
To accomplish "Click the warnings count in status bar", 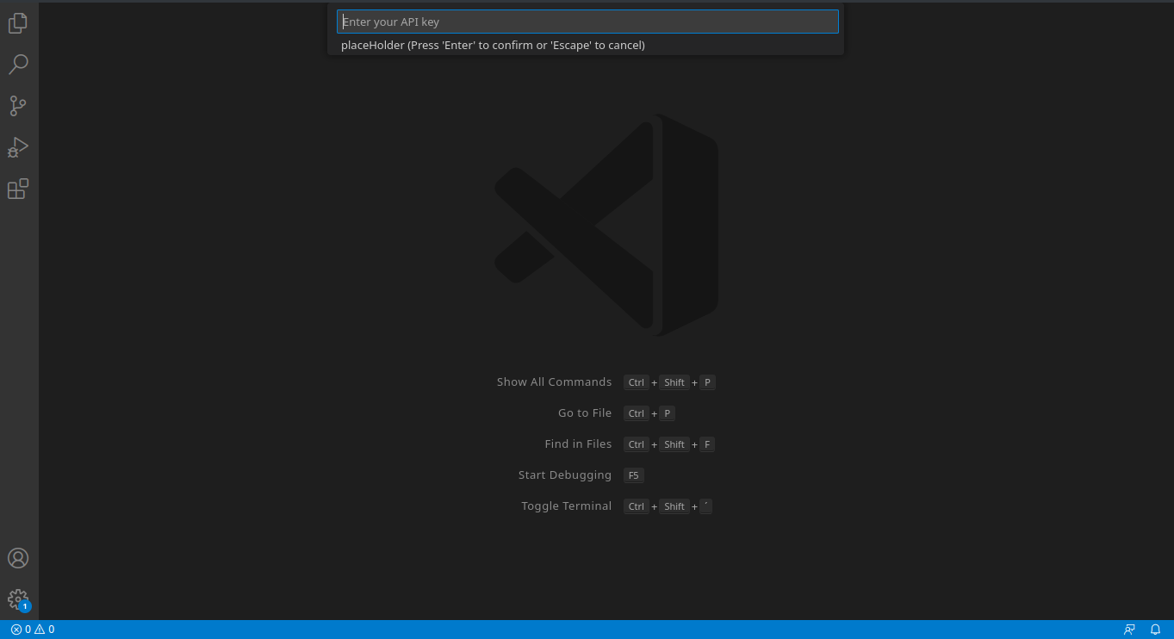I will pos(44,630).
